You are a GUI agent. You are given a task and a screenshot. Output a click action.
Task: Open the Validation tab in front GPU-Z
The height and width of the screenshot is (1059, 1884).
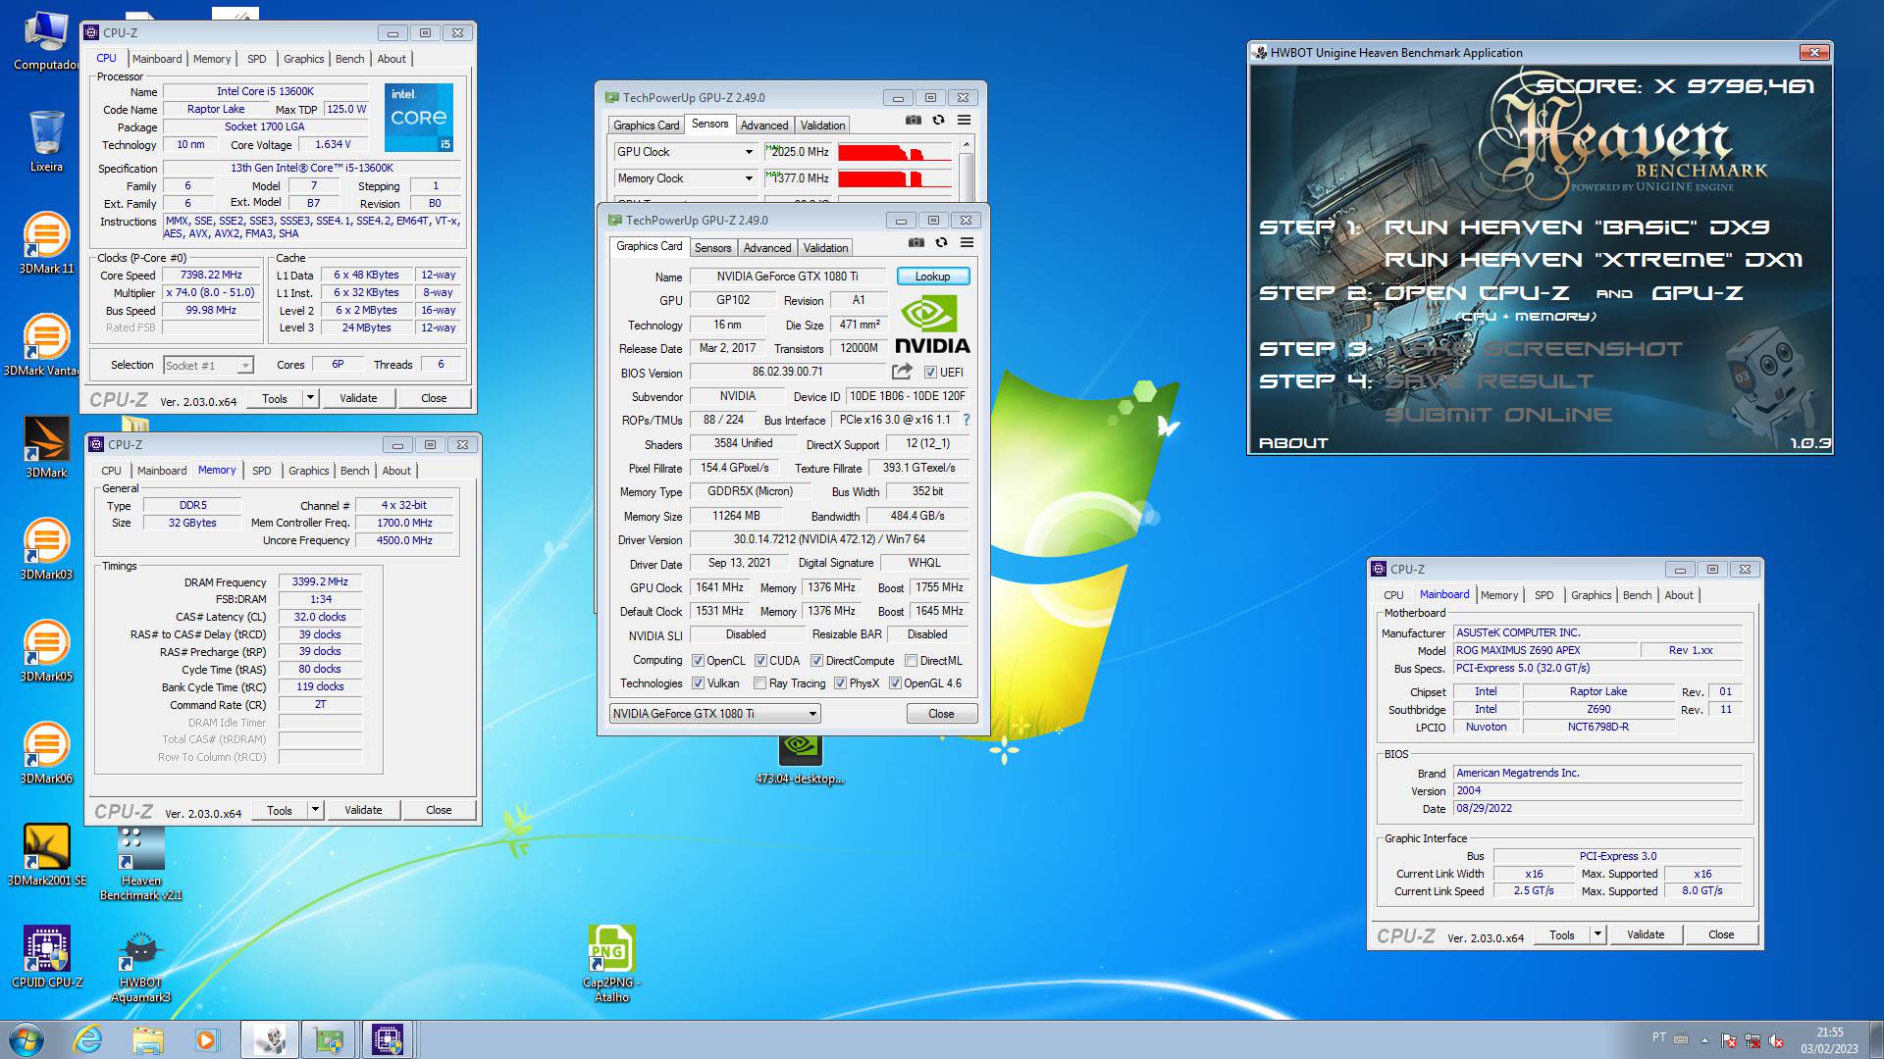click(826, 248)
